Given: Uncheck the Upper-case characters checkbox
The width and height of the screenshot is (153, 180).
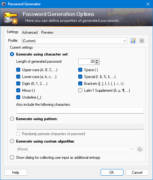Looking at the screenshot, I should (x=18, y=70).
